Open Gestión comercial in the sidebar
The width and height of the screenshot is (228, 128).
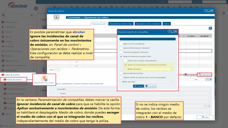point(13,51)
